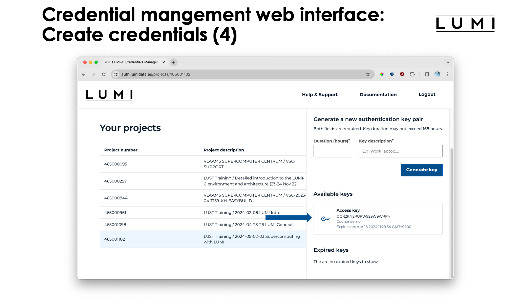
Task: Click the Bitwarden shield icon in toolbar
Action: click(392, 74)
